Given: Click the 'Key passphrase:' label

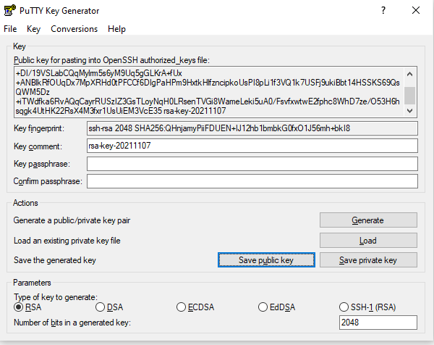Looking at the screenshot, I should (x=42, y=164).
